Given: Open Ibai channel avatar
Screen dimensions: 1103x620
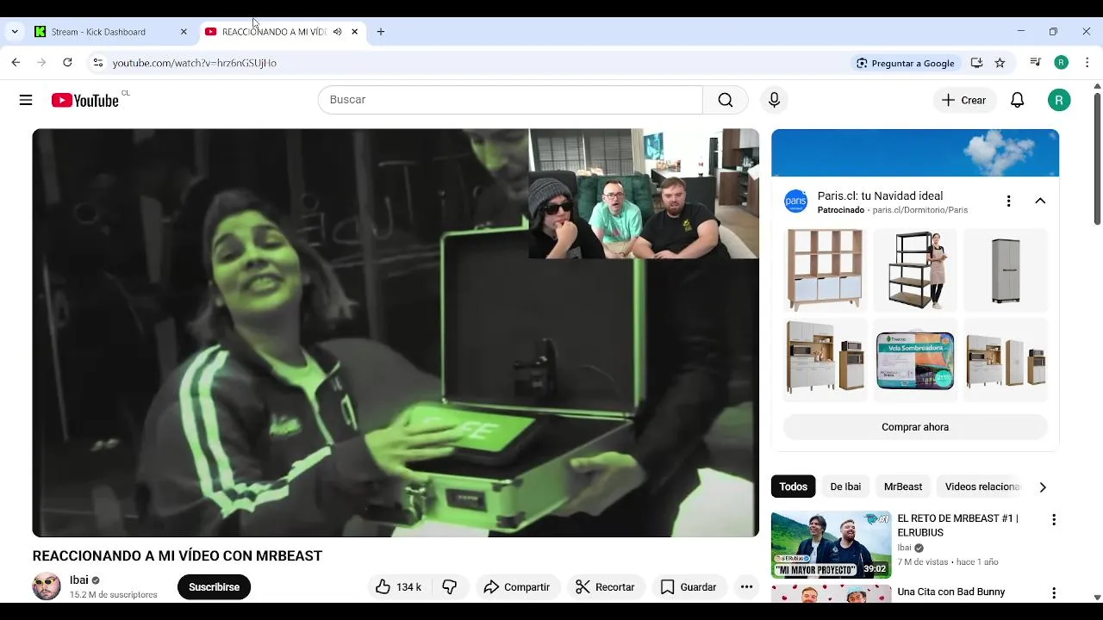Looking at the screenshot, I should (47, 586).
